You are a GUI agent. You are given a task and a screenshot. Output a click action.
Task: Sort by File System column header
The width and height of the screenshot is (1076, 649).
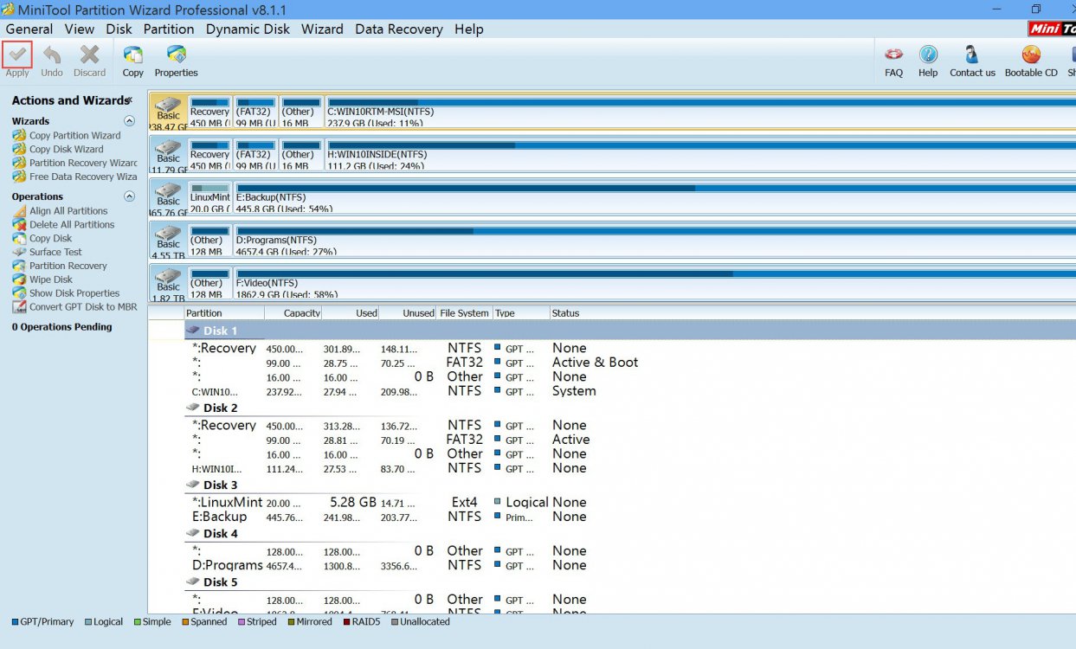(x=464, y=313)
